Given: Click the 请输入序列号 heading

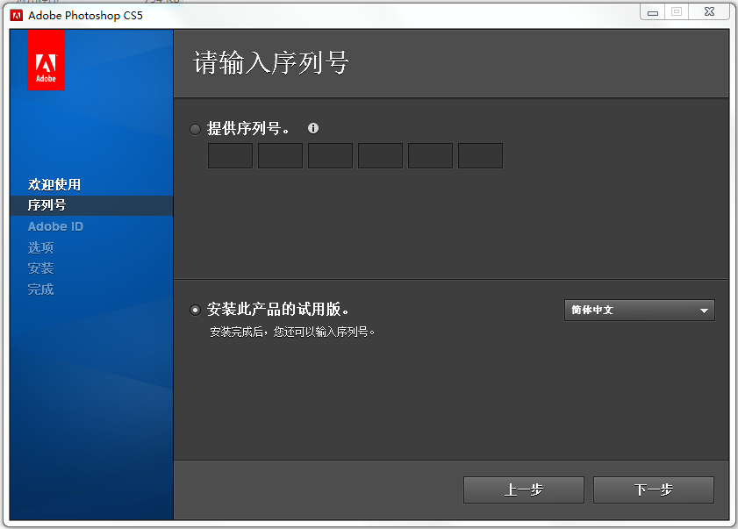Looking at the screenshot, I should coord(270,62).
